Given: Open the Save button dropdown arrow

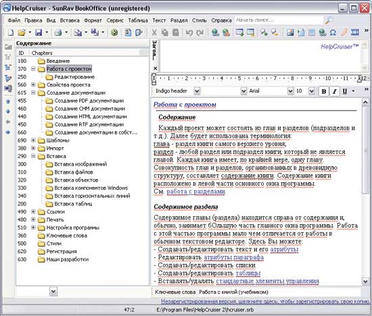Looking at the screenshot, I should click(x=47, y=32).
